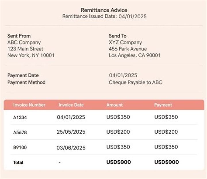The width and height of the screenshot is (207, 179).
Task: Select the XYZ Company recipient name
Action: tap(125, 42)
